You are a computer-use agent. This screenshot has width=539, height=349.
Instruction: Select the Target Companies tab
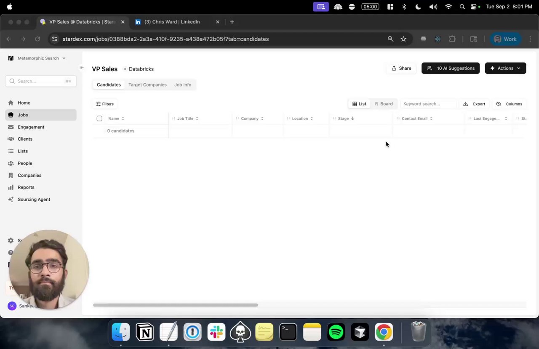(147, 85)
